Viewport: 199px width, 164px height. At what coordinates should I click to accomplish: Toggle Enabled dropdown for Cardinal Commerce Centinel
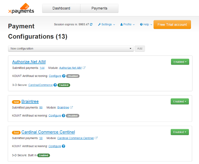point(180,132)
